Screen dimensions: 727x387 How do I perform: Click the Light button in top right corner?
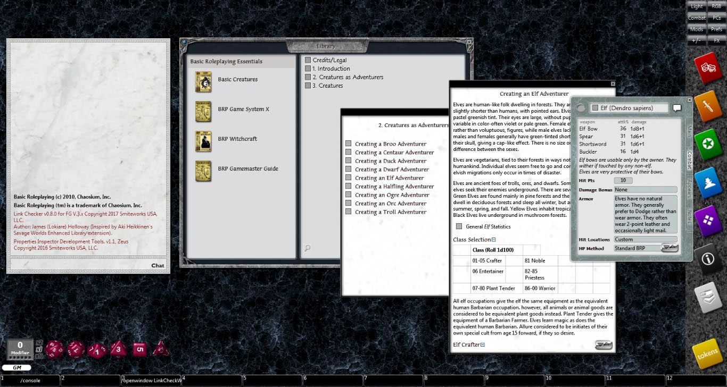coord(696,6)
